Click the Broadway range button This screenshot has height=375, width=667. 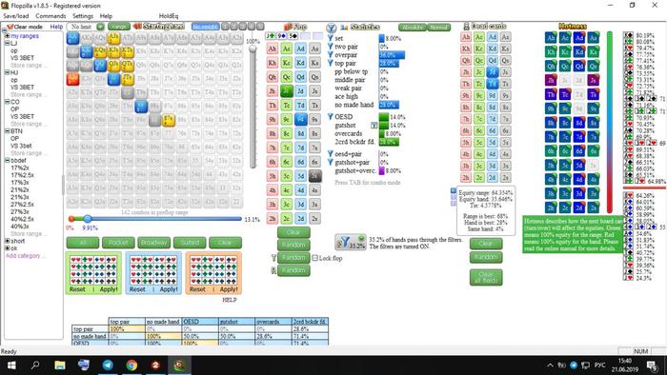(153, 243)
